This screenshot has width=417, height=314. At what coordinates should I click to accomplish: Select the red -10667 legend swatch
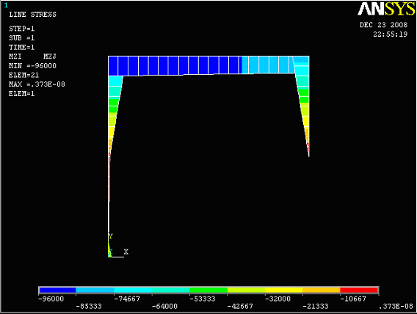[x=359, y=290]
